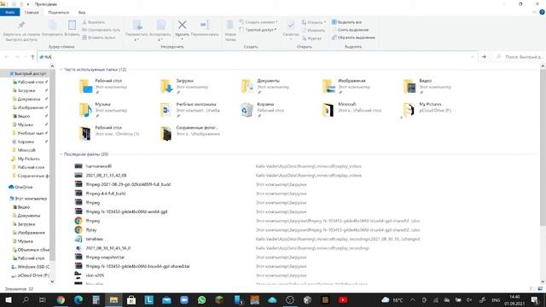546x307 pixels.
Task: Collapse Последние файлы section
Action: (x=61, y=154)
